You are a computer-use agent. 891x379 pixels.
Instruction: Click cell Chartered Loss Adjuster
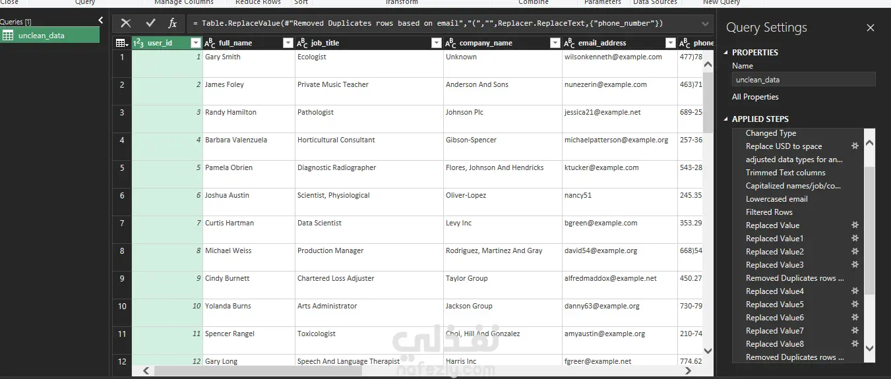click(x=369, y=285)
